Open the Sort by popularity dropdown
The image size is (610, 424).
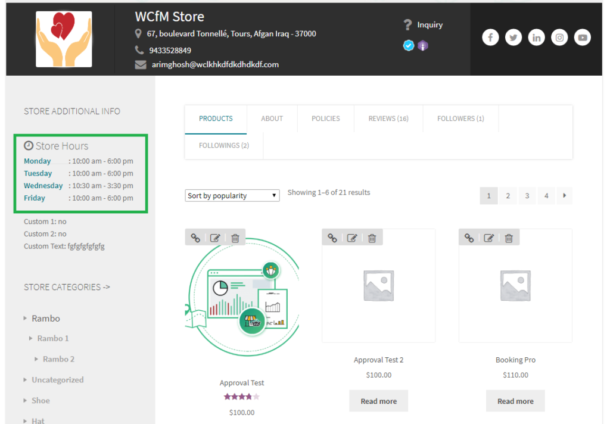pos(232,196)
